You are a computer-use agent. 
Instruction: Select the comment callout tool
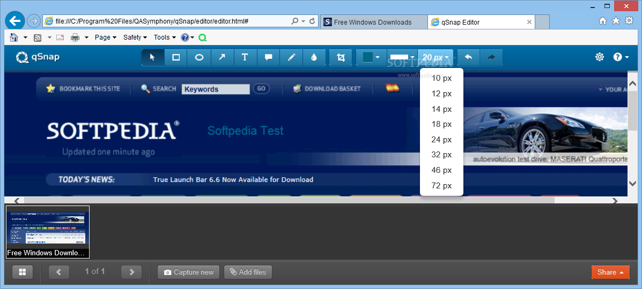pos(268,57)
